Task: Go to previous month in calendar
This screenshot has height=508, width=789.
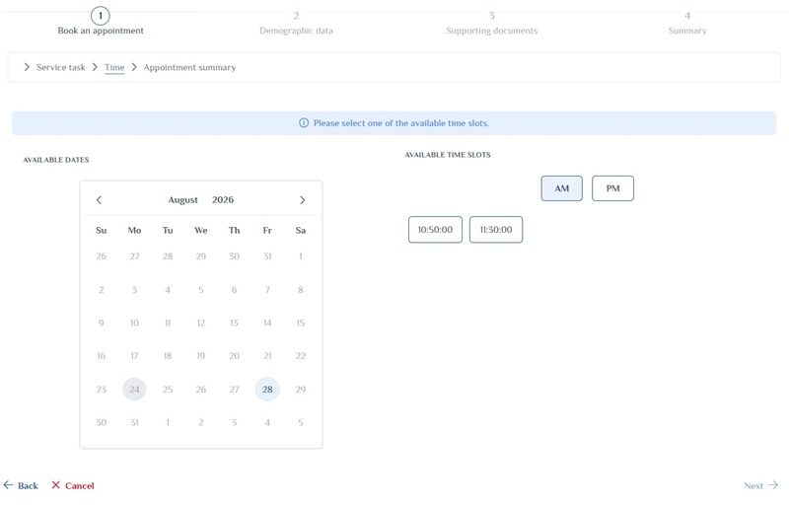Action: tap(99, 200)
